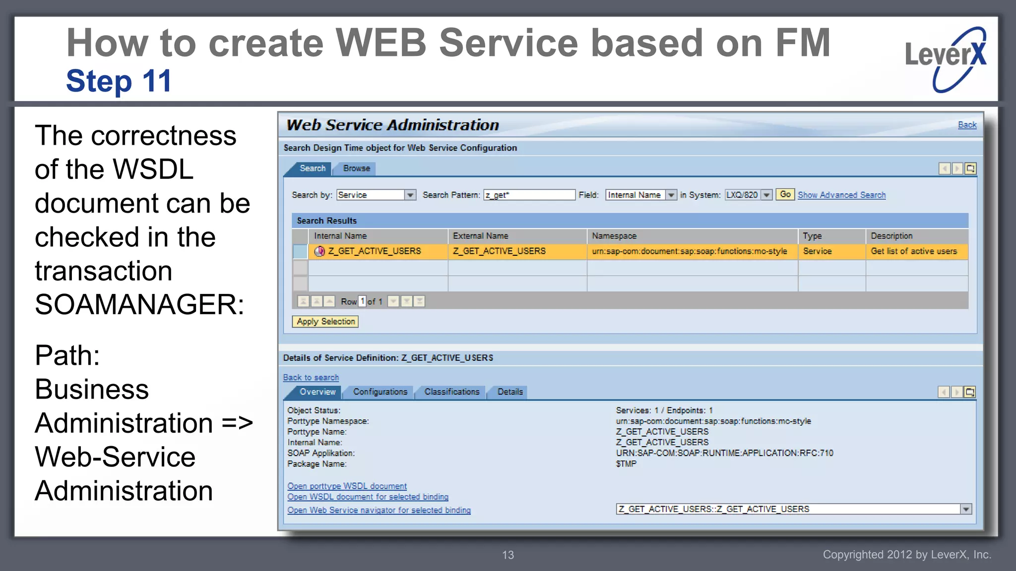This screenshot has width=1016, height=571.
Task: Click the SOAP application value URN:SAP-COM:SOAP:RUNTIME:APPLICATION:RFC:710
Action: tap(724, 453)
